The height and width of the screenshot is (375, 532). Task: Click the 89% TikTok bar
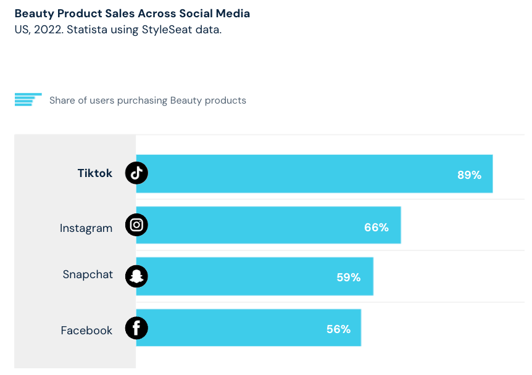(315, 174)
